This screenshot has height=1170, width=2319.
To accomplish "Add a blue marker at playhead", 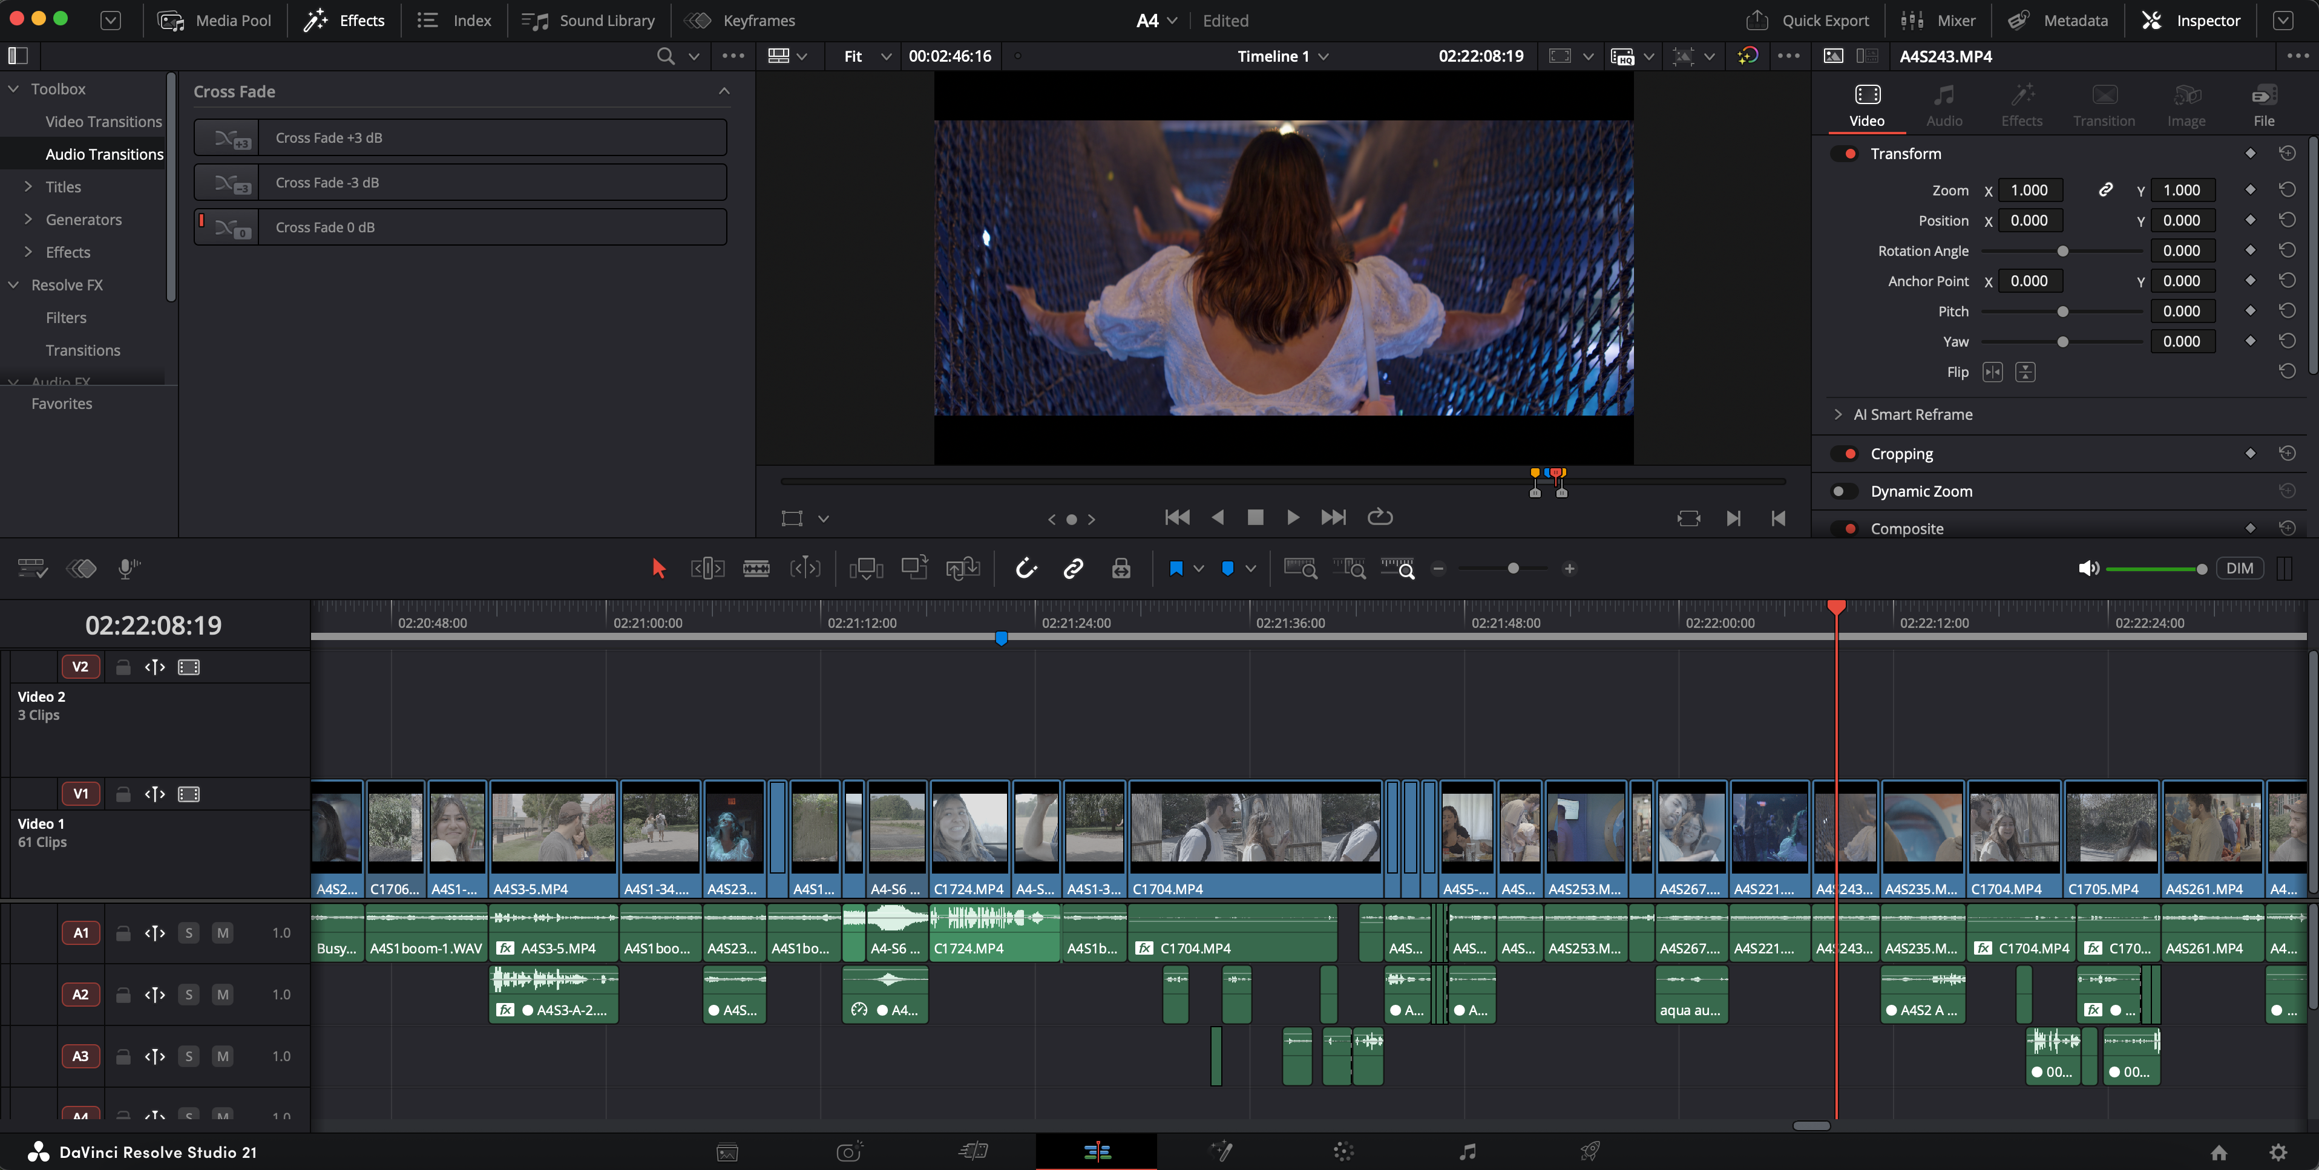I will pyautogui.click(x=1227, y=568).
